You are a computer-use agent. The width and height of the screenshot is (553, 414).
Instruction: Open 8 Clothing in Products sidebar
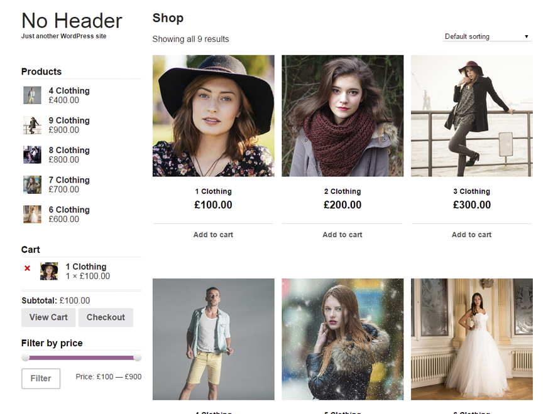coord(69,151)
